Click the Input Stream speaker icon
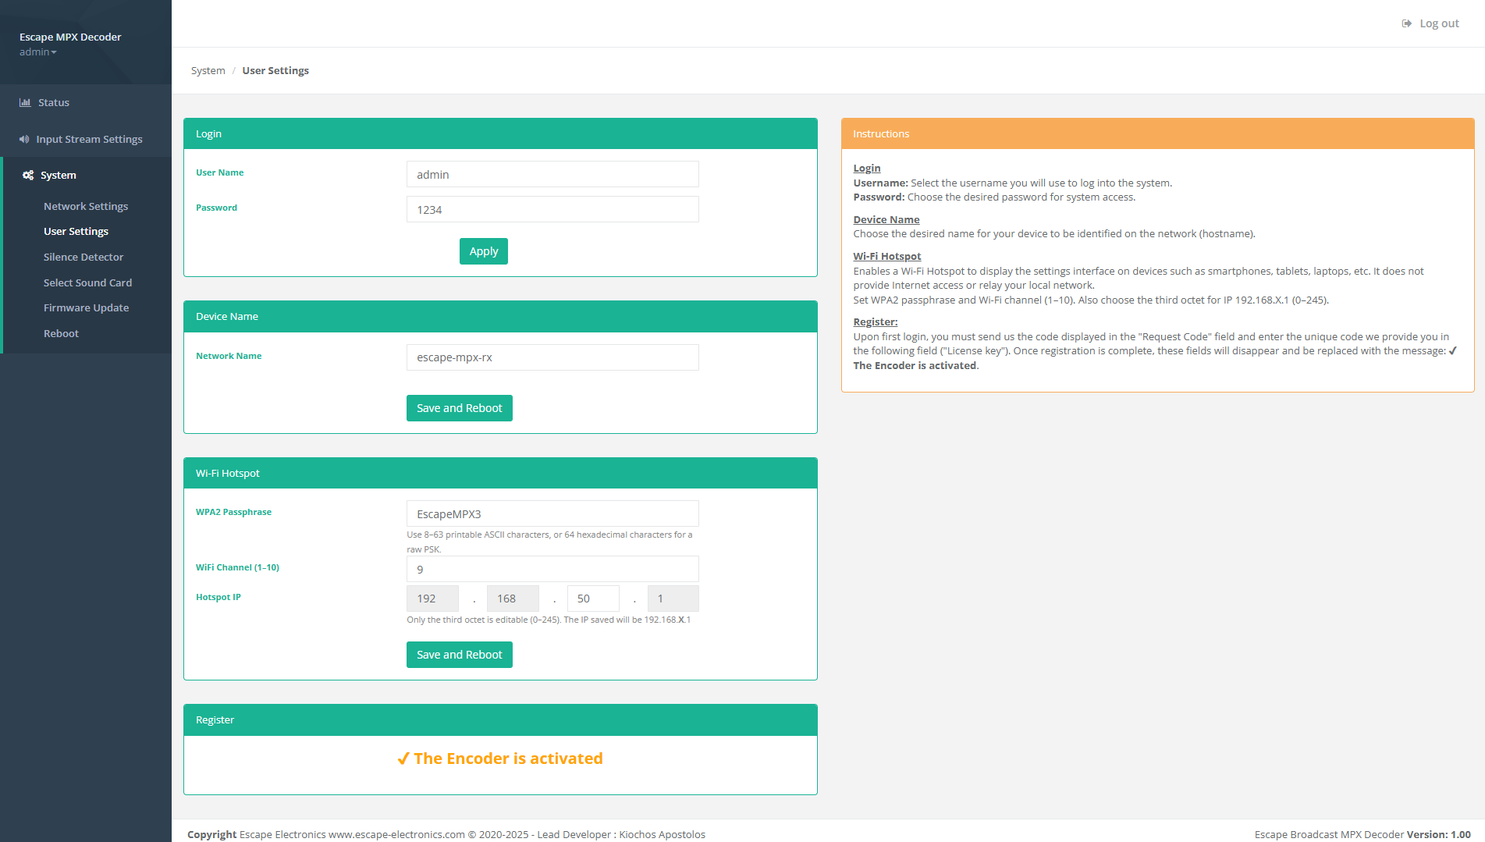This screenshot has width=1485, height=842. click(24, 139)
